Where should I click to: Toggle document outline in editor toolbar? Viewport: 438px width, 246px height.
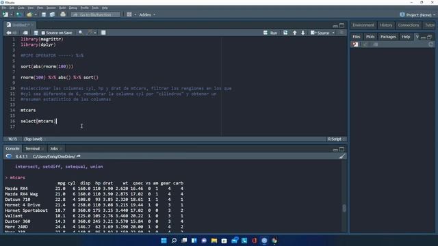pyautogui.click(x=342, y=33)
